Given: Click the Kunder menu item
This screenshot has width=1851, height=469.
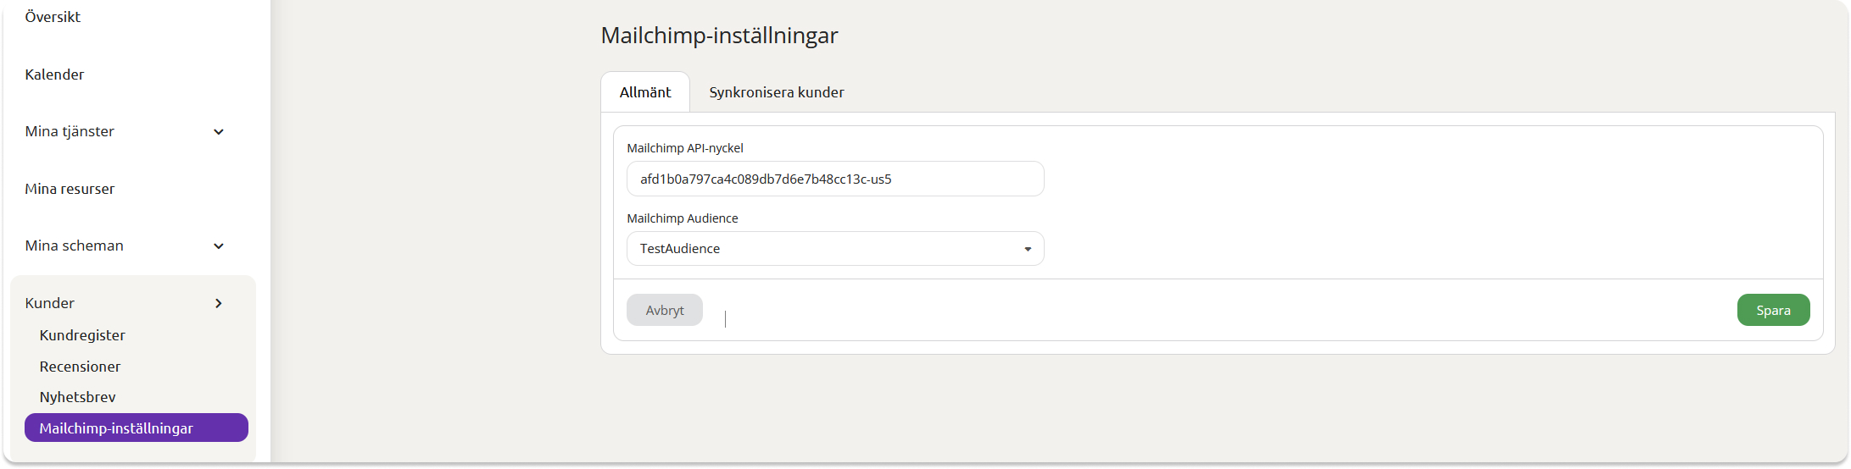Looking at the screenshot, I should 50,303.
